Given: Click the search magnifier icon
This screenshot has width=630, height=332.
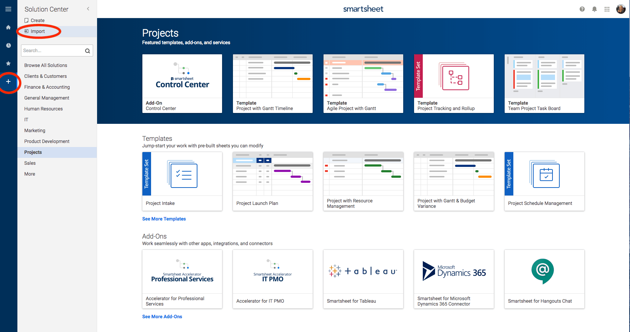Looking at the screenshot, I should [x=87, y=51].
